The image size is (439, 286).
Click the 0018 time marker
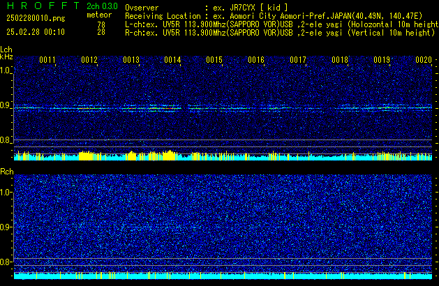(x=340, y=60)
